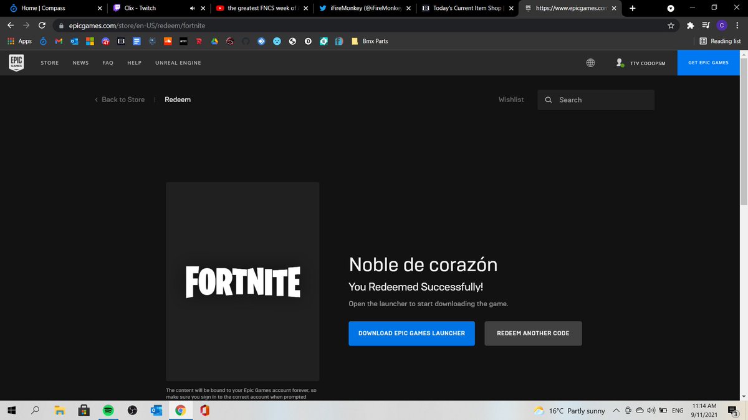The width and height of the screenshot is (748, 420).
Task: Open the STORE nav item
Action: pos(50,63)
